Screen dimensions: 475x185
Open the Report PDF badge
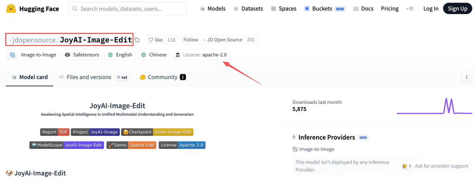[x=55, y=132]
